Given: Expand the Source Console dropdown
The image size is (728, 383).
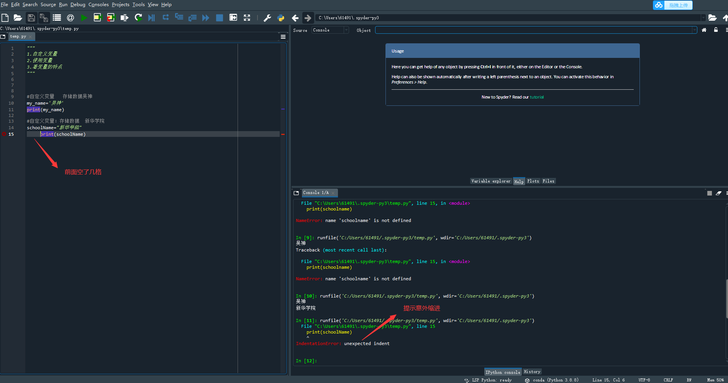Looking at the screenshot, I should [346, 30].
